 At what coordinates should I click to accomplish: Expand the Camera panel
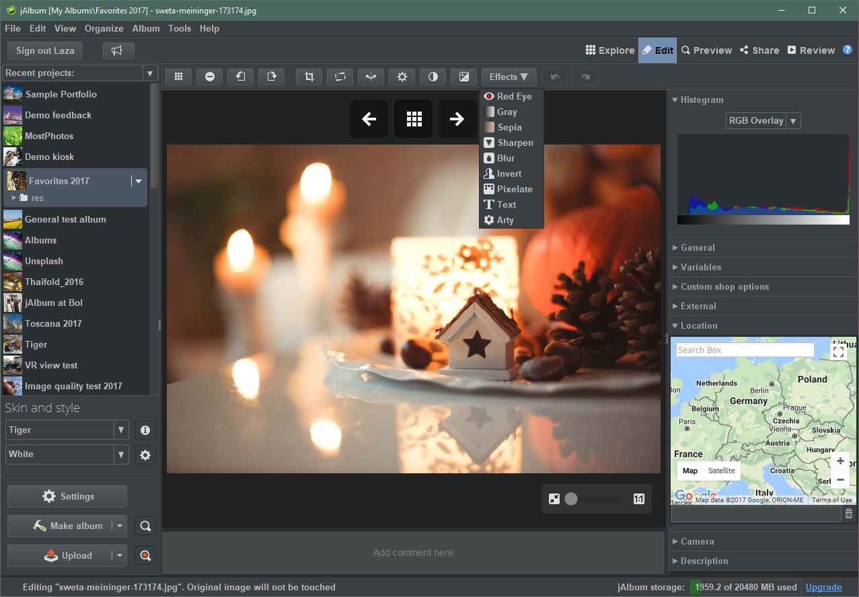(x=675, y=541)
